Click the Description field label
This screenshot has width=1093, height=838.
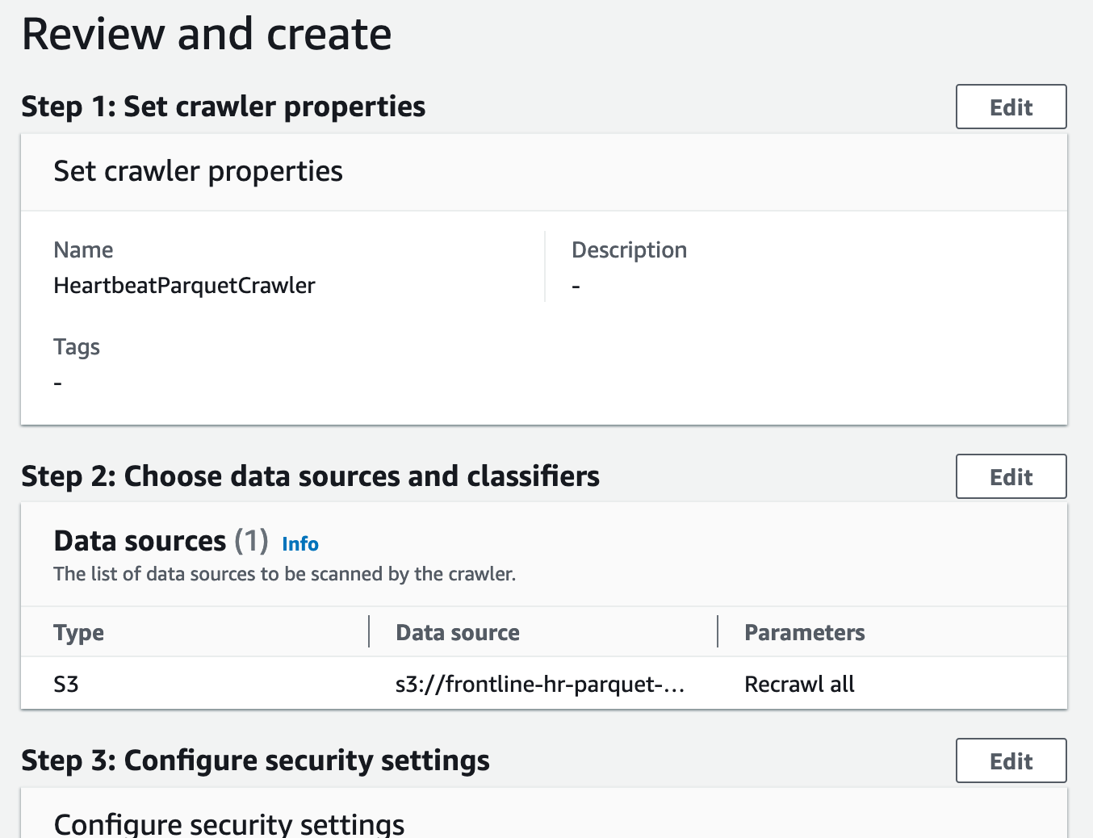[x=629, y=250]
